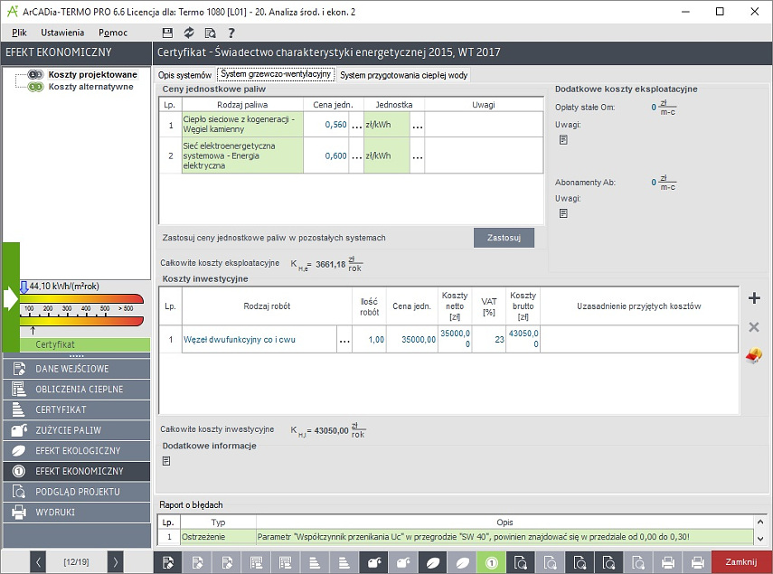Switch to System przygotowania ciepłej wody tab
This screenshot has width=773, height=574.
404,75
